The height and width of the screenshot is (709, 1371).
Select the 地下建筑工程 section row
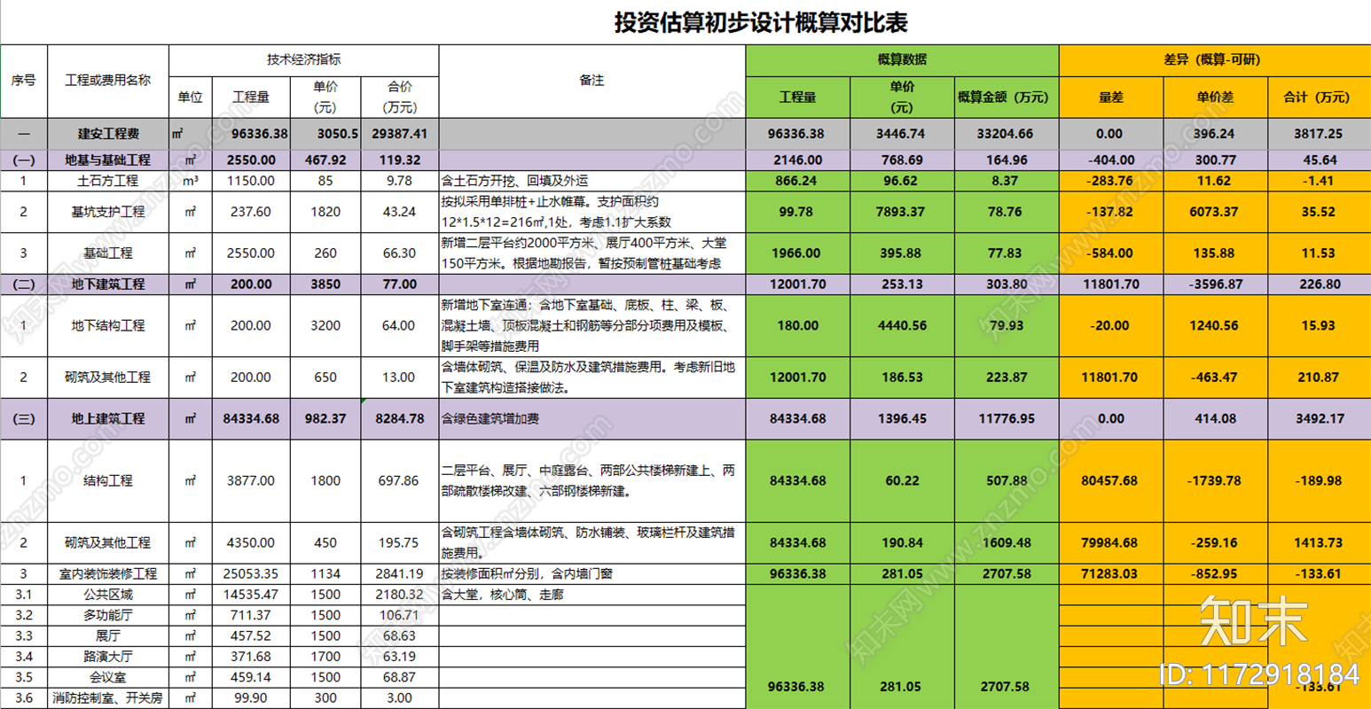pyautogui.click(x=685, y=284)
